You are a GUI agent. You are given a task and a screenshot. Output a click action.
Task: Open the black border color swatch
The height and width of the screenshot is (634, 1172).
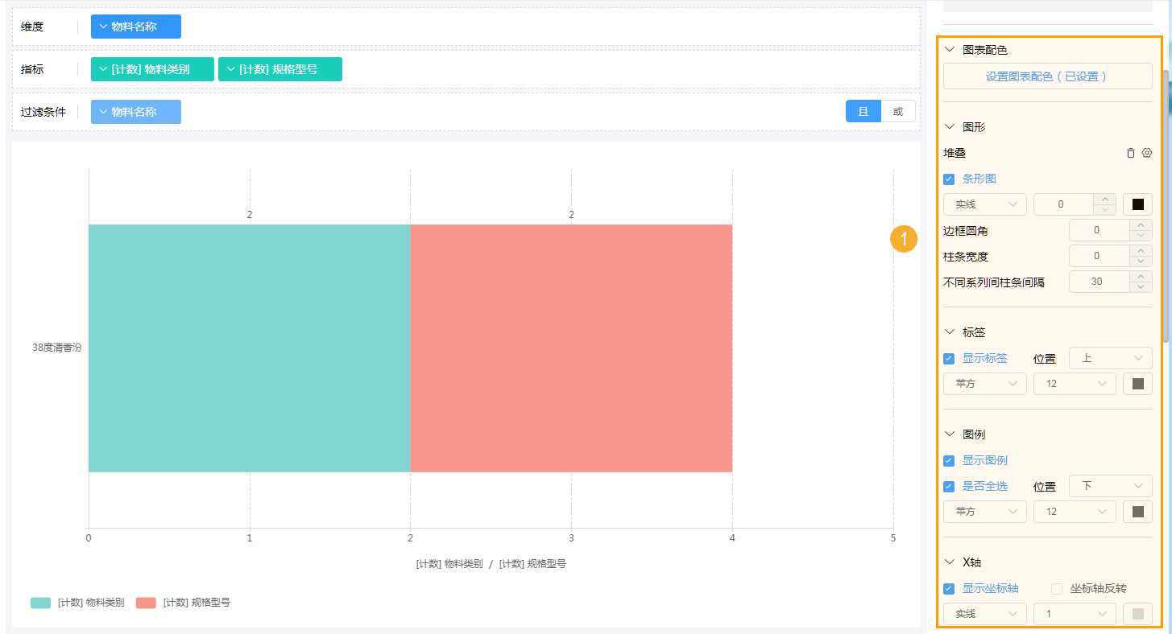tap(1137, 204)
